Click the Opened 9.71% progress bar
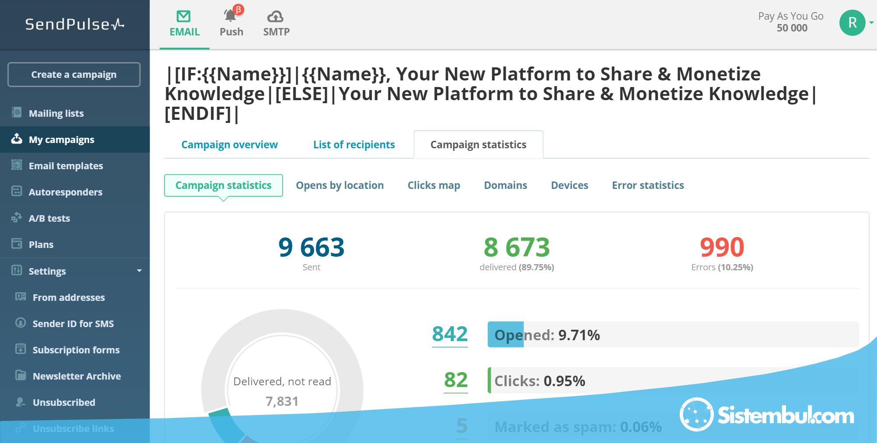Image resolution: width=877 pixels, height=443 pixels. pos(673,335)
